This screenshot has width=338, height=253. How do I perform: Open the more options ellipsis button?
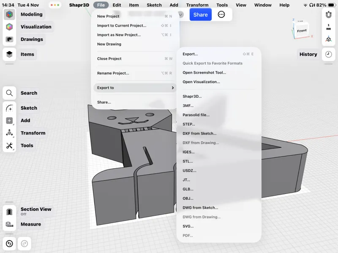pyautogui.click(x=221, y=14)
